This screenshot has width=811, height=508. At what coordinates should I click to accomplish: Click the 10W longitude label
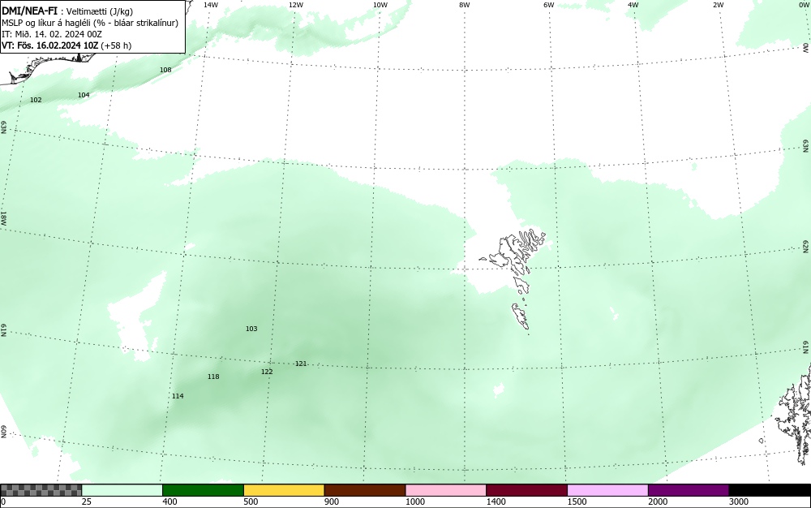click(x=380, y=5)
